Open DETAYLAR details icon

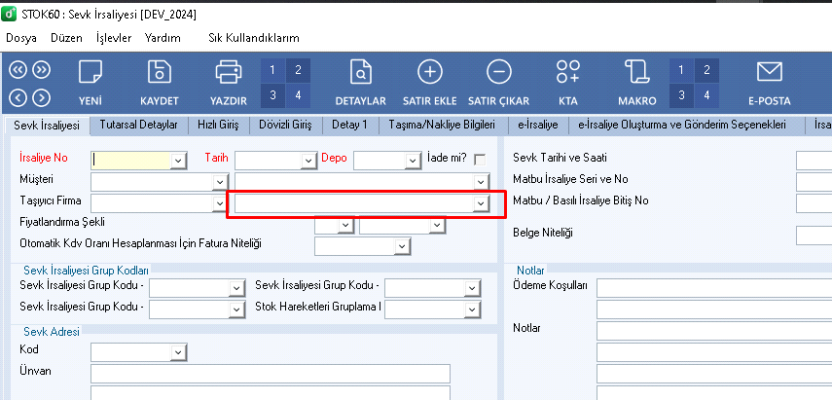tap(360, 74)
